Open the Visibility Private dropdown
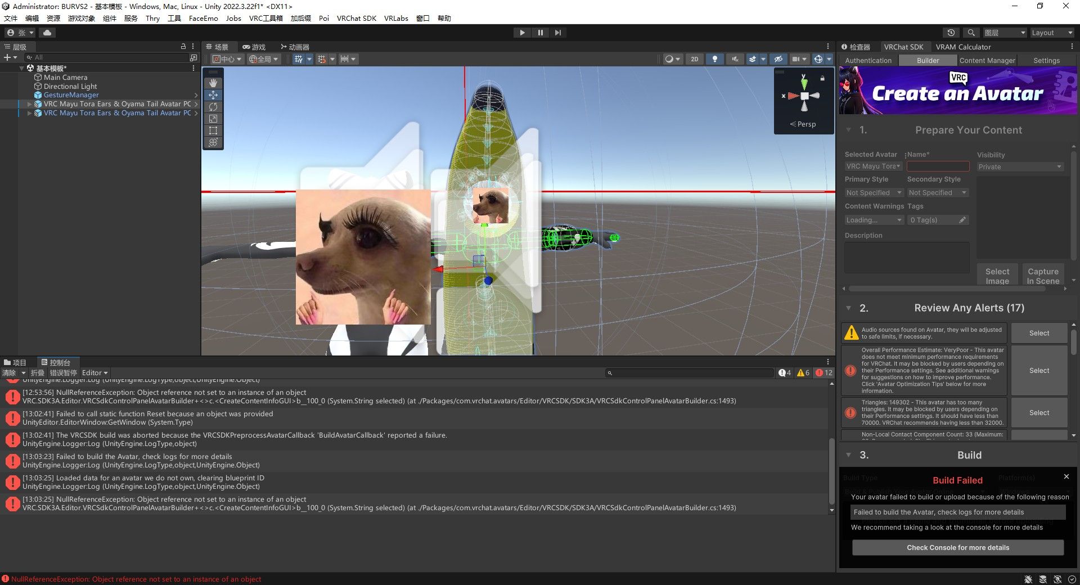Image resolution: width=1080 pixels, height=585 pixels. [1020, 167]
